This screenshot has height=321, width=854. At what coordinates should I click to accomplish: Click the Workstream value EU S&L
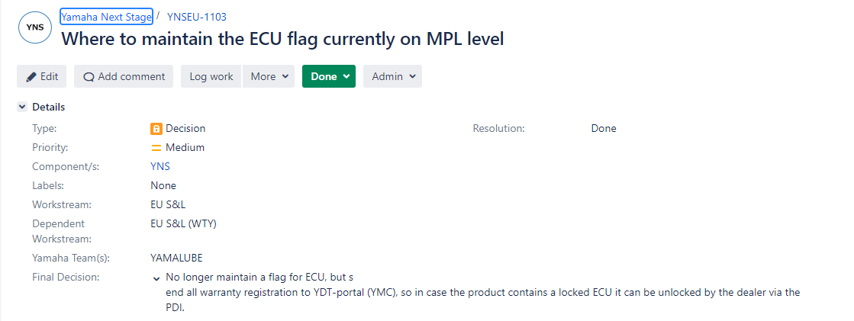pyautogui.click(x=169, y=204)
